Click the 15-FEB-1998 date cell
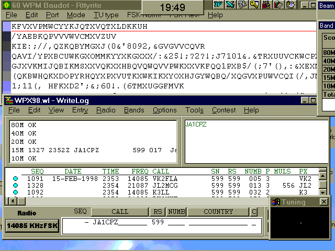 click(75, 179)
